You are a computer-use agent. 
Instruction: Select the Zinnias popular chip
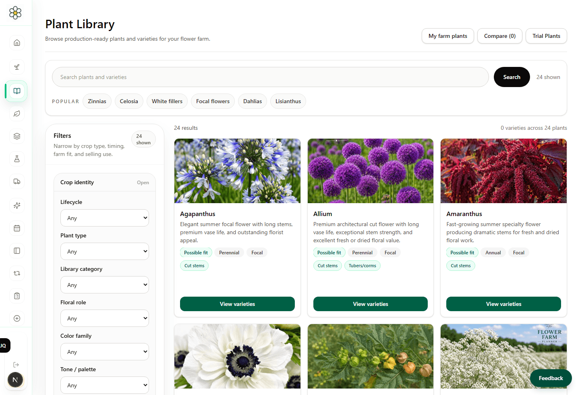coord(97,101)
